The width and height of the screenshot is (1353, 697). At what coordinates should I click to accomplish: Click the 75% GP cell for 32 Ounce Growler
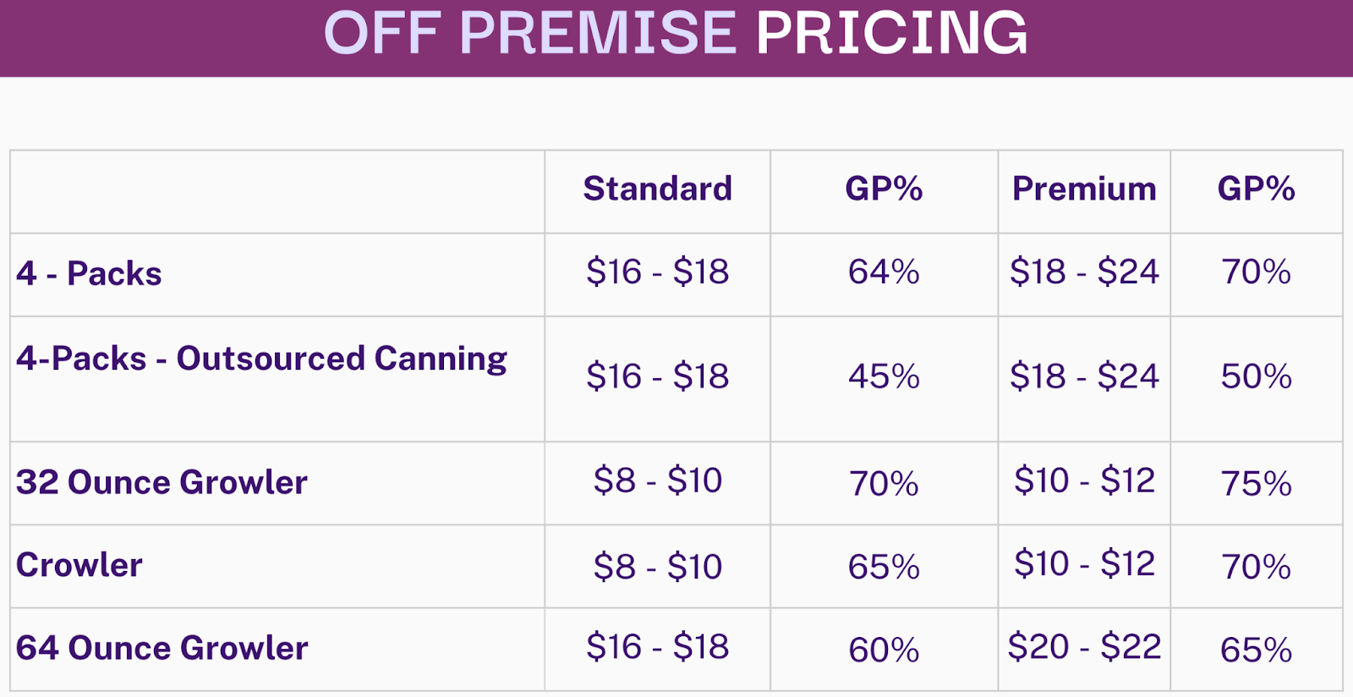[x=1256, y=484]
